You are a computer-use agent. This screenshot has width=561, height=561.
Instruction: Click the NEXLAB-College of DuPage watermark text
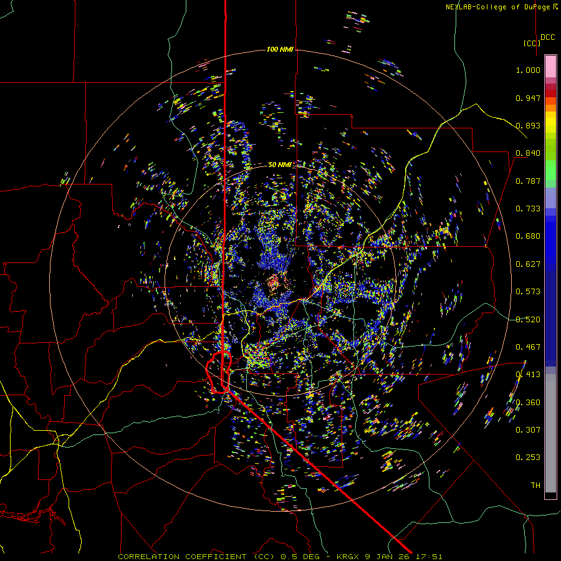click(501, 7)
